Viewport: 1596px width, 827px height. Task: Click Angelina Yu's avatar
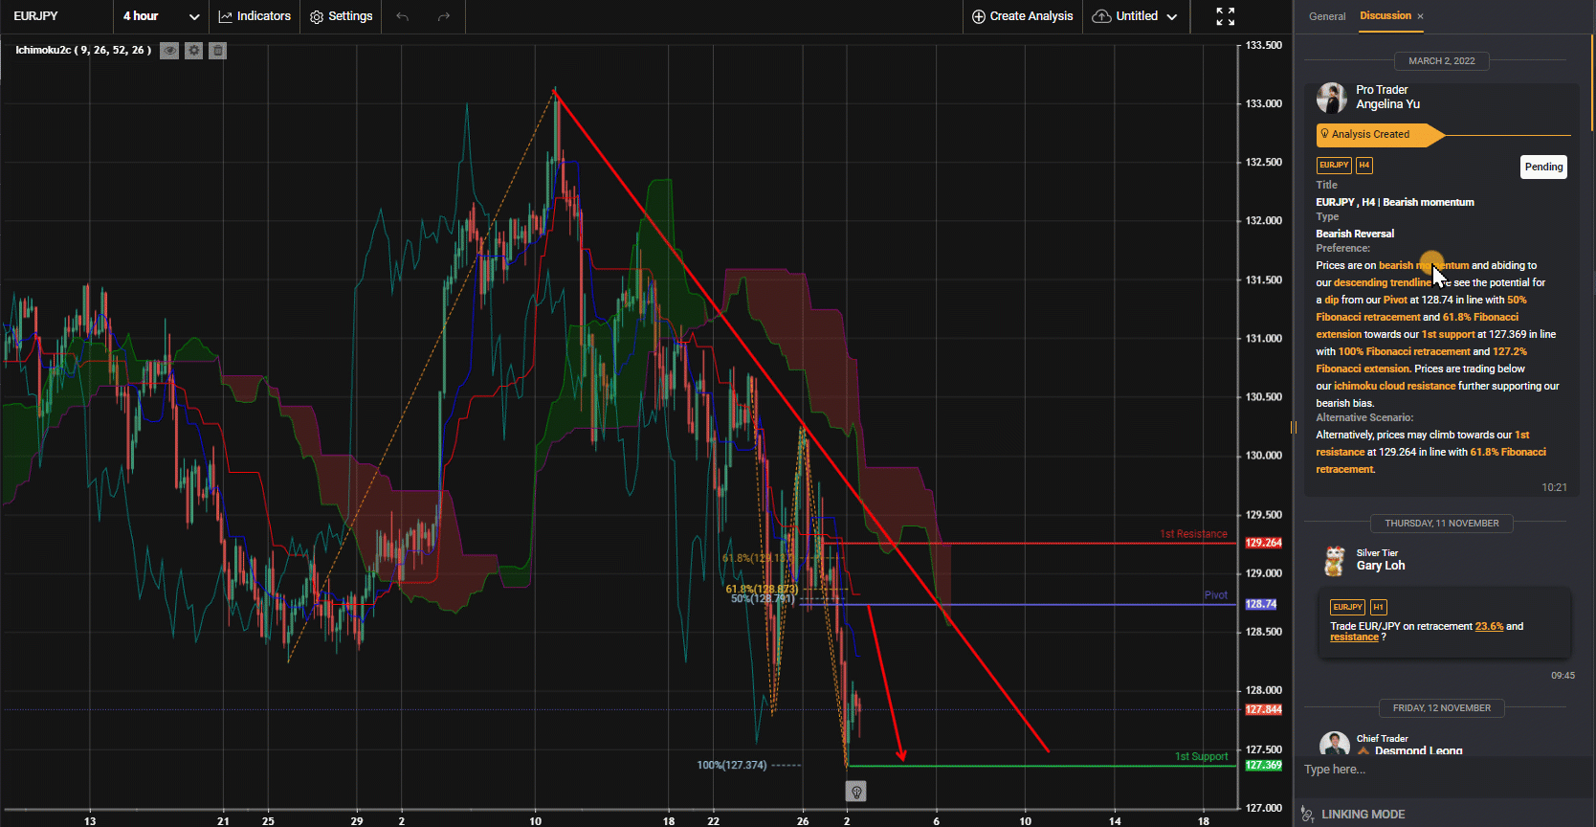tap(1332, 98)
